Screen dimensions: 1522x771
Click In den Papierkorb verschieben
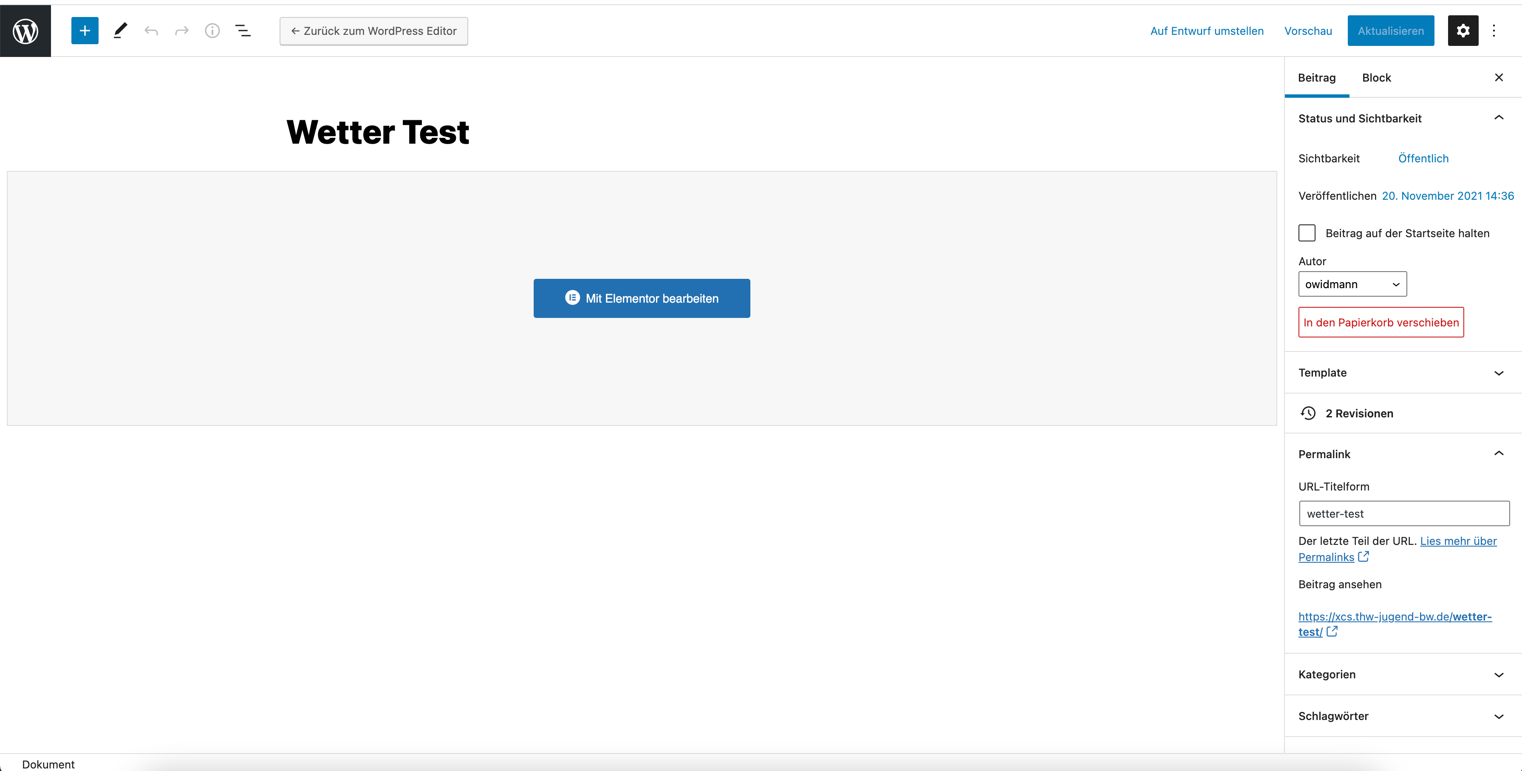pyautogui.click(x=1381, y=322)
